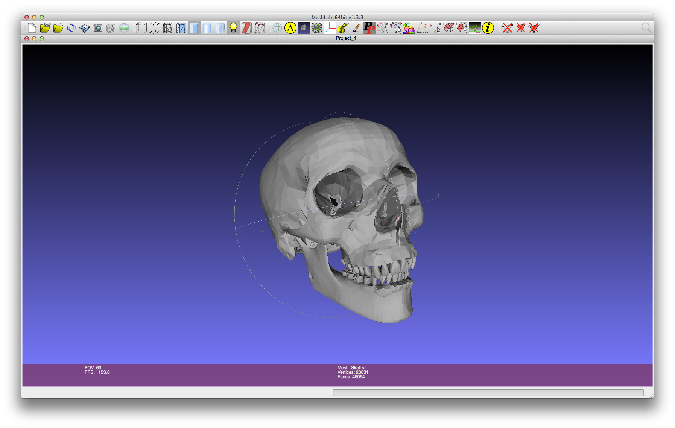Open the Align tool (yellow A)
The width and height of the screenshot is (675, 428).
[290, 28]
